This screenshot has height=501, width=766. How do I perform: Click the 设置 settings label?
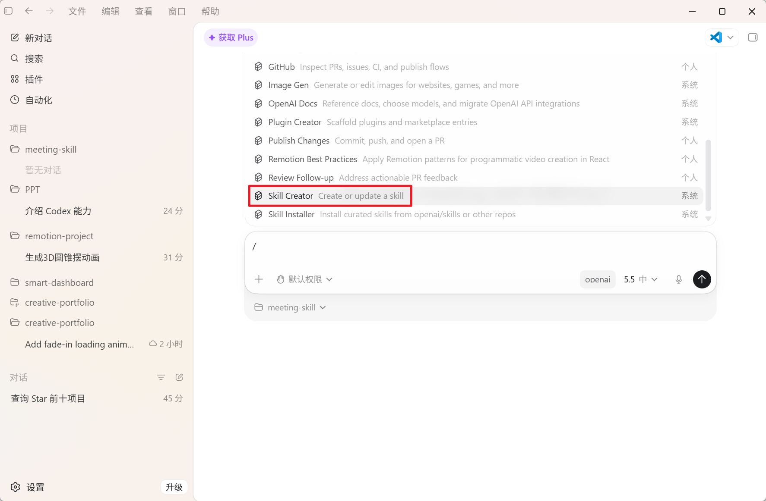(35, 487)
